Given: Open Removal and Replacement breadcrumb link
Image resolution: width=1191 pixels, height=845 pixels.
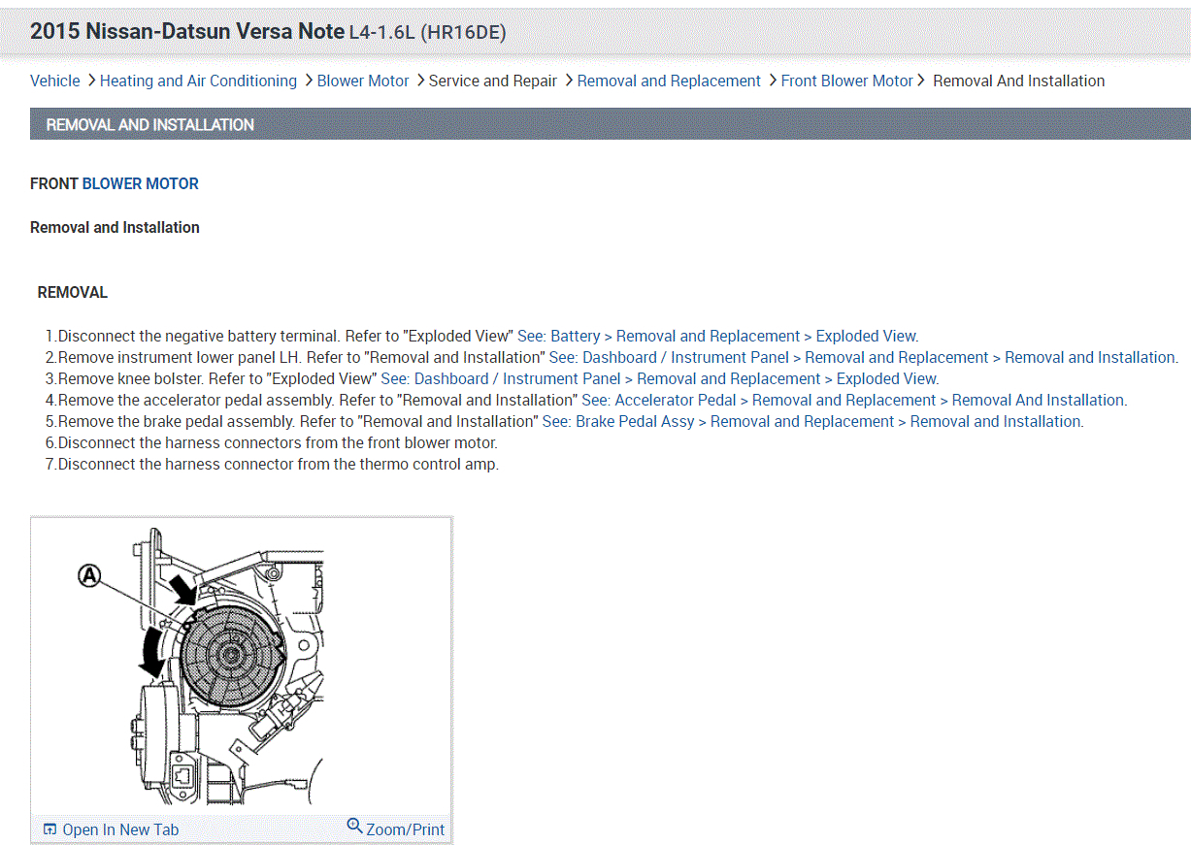Looking at the screenshot, I should [x=669, y=81].
